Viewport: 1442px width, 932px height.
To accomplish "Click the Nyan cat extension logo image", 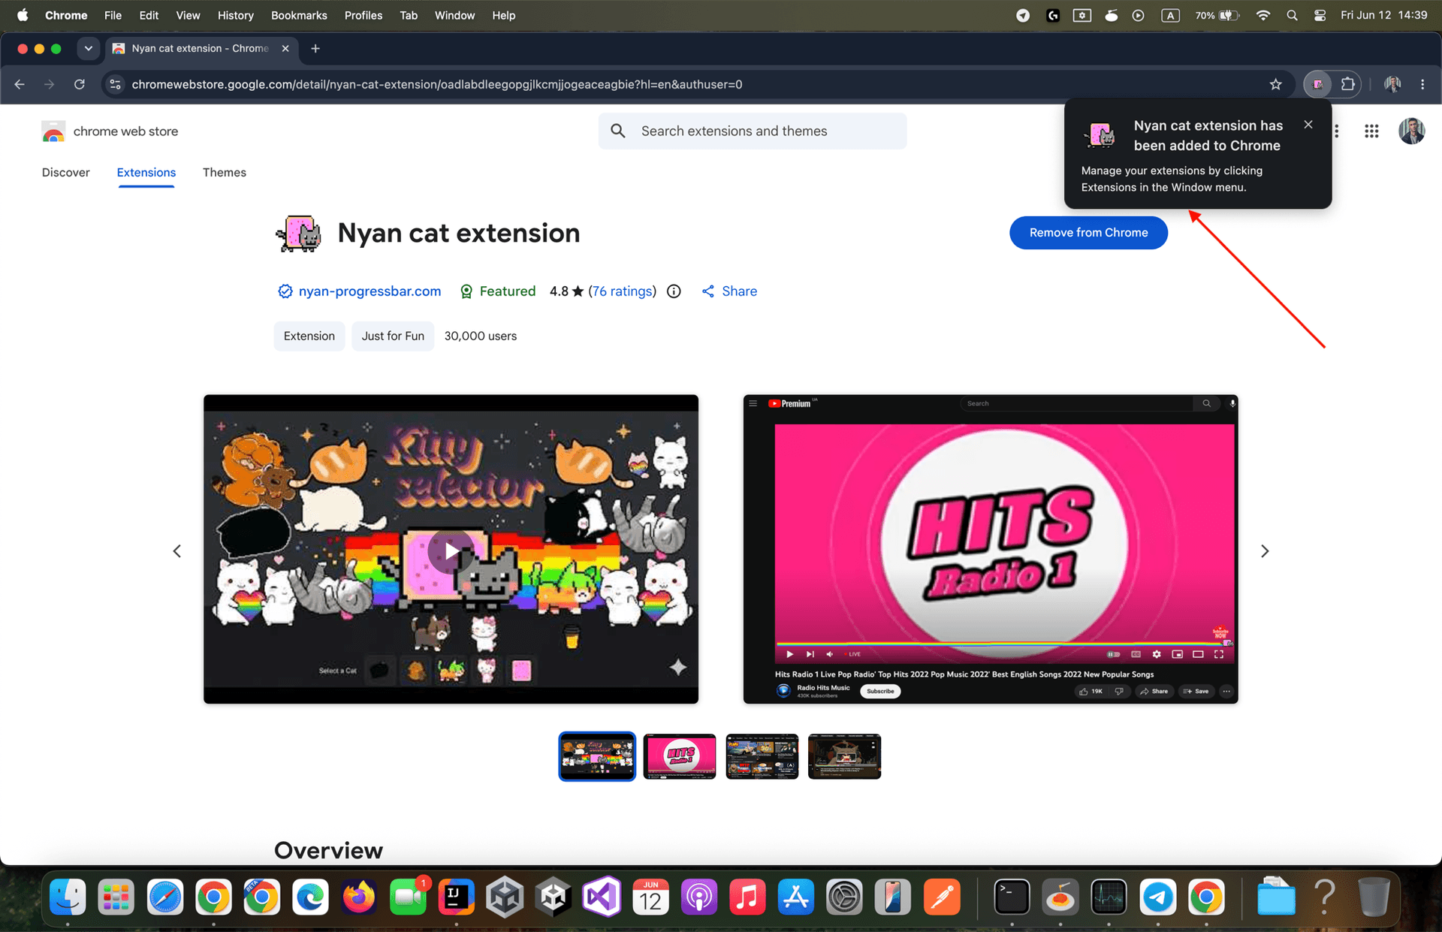I will click(299, 234).
